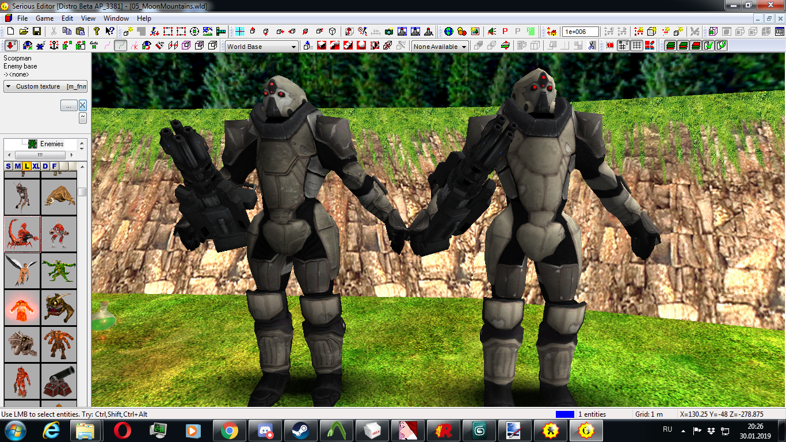Screen dimensions: 786x442
Task: Open the None Available dropdown
Action: click(x=440, y=47)
